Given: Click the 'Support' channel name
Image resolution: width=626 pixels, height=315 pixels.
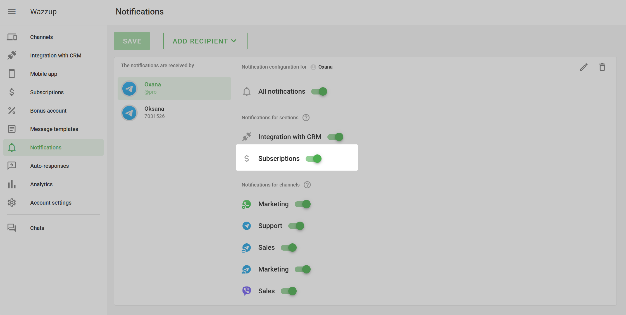Looking at the screenshot, I should tap(270, 226).
